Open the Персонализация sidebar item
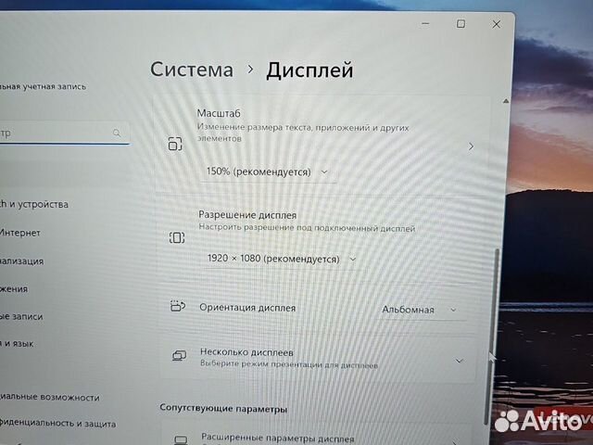593x445 pixels. point(21,261)
